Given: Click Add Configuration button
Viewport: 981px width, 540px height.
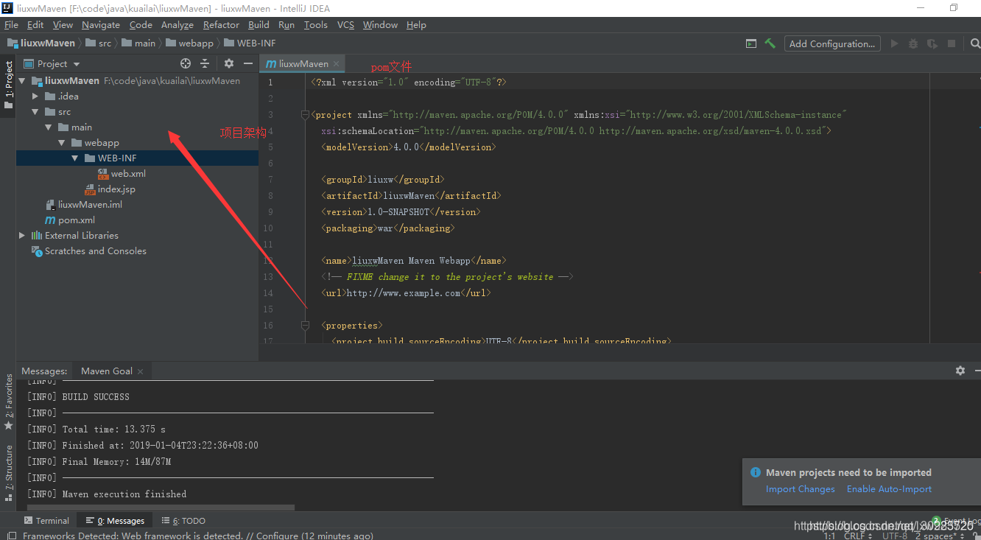Looking at the screenshot, I should [832, 43].
